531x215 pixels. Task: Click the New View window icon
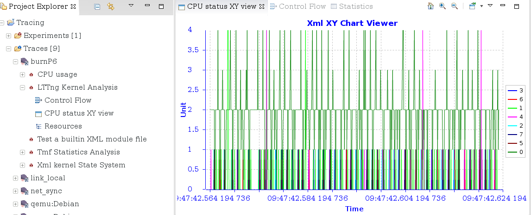tap(472, 6)
